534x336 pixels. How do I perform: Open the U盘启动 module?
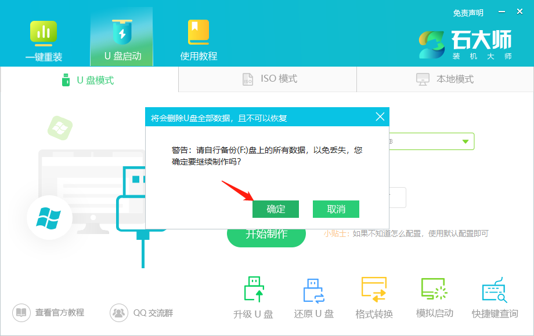point(121,36)
